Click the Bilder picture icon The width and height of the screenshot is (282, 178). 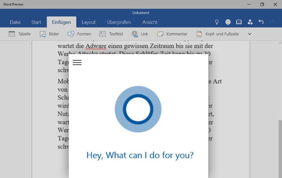pos(43,34)
